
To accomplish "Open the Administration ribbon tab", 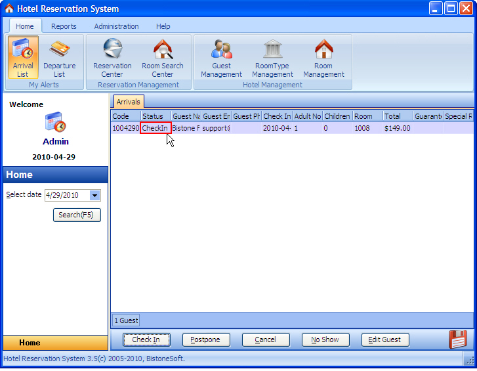I will tap(116, 26).
